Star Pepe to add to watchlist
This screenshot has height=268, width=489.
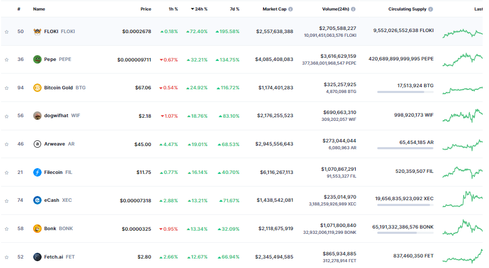click(6, 60)
